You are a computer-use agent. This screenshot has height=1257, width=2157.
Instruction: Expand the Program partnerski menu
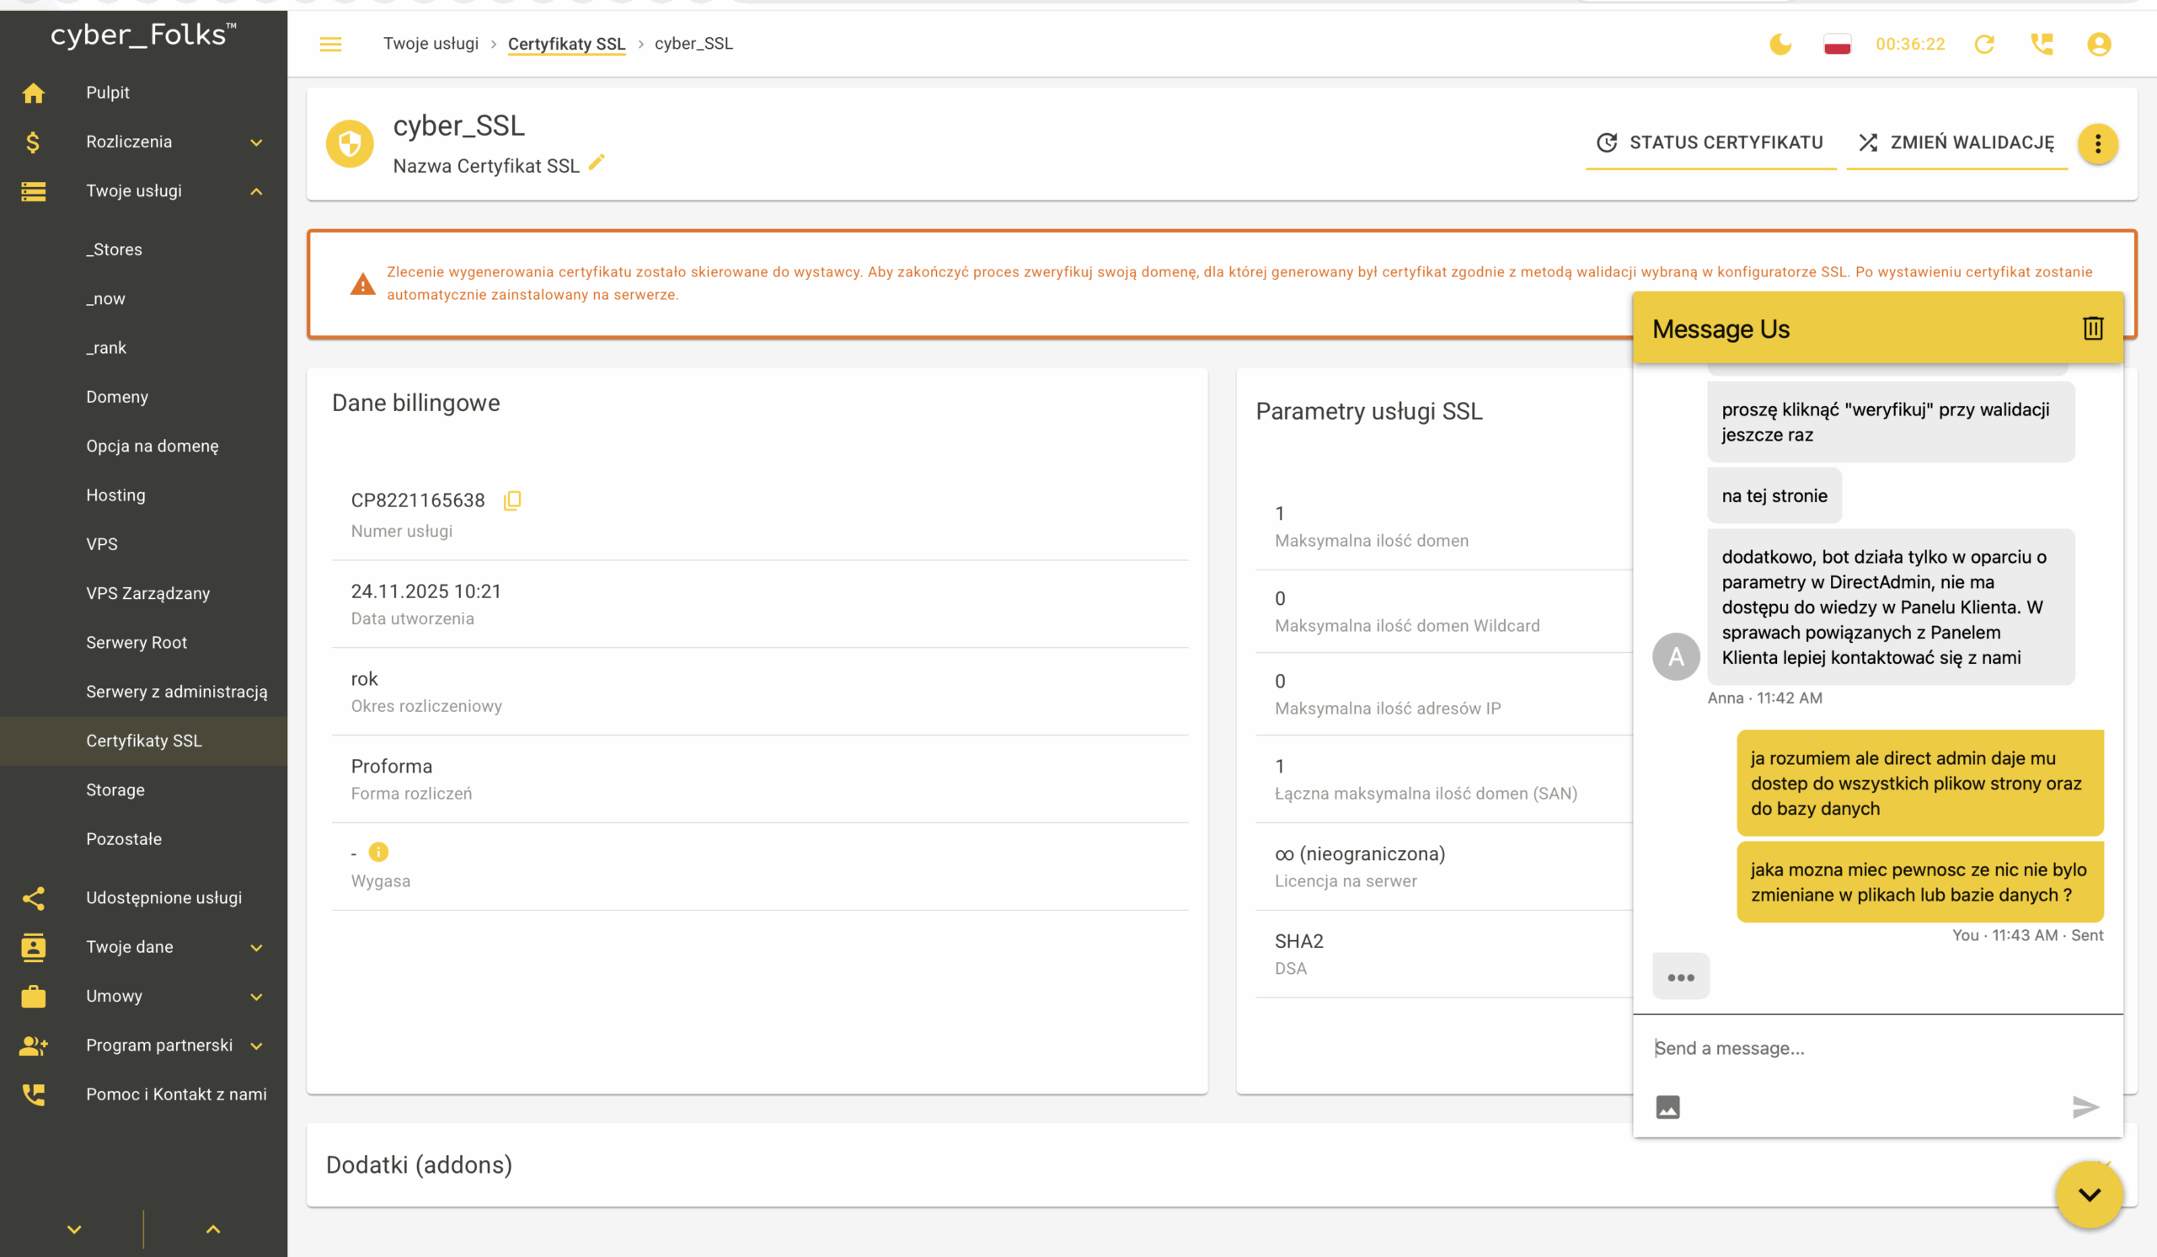coord(256,1046)
